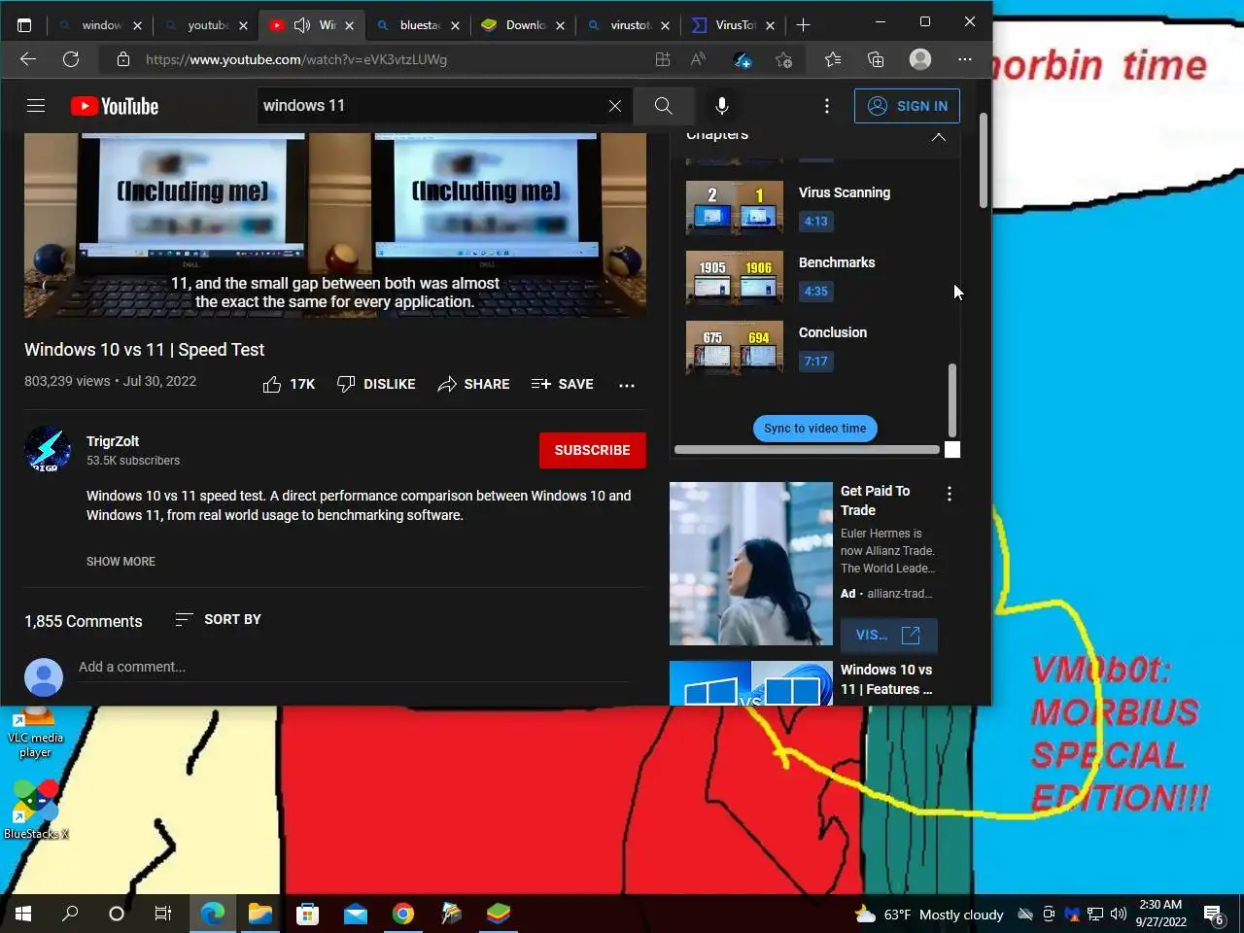The height and width of the screenshot is (933, 1244).
Task: Close the active YouTube tab
Action: (x=349, y=25)
